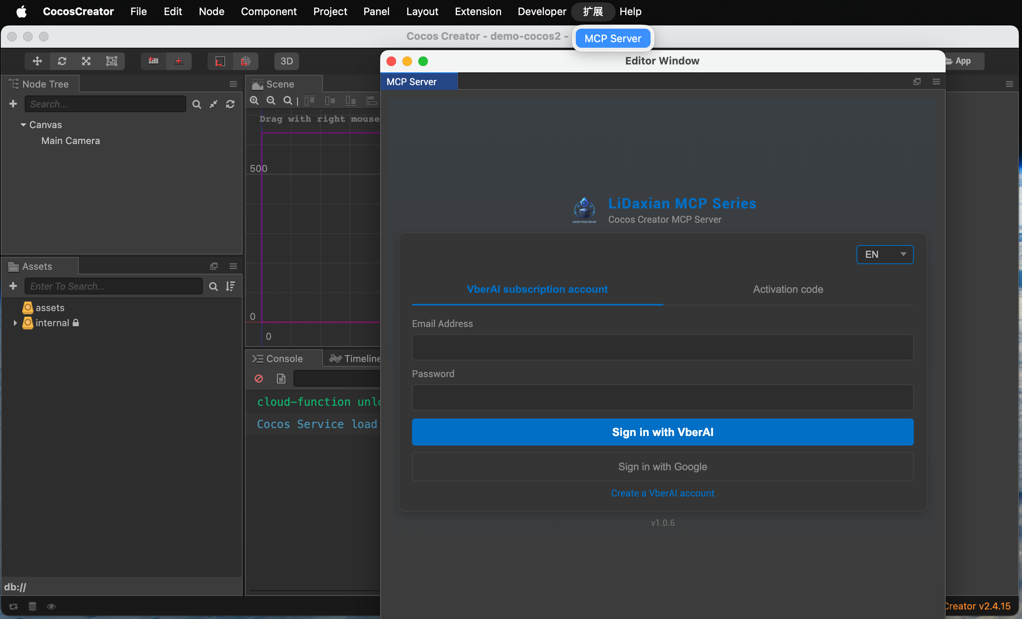Click the sync icon in status bar
Viewport: 1022px width, 619px height.
pyautogui.click(x=13, y=606)
